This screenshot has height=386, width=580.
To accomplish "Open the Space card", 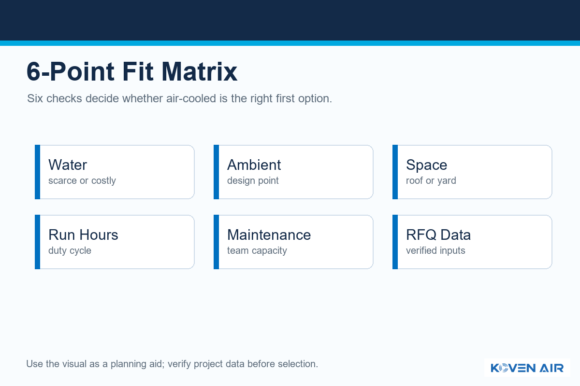I will click(x=472, y=172).
